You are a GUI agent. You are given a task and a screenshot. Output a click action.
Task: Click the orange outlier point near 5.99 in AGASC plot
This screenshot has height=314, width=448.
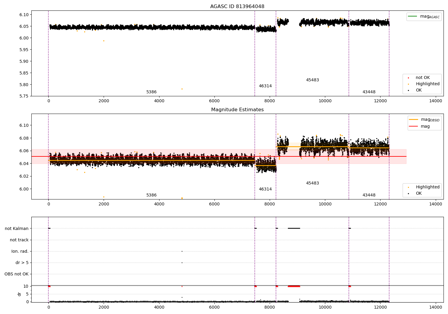coord(104,41)
